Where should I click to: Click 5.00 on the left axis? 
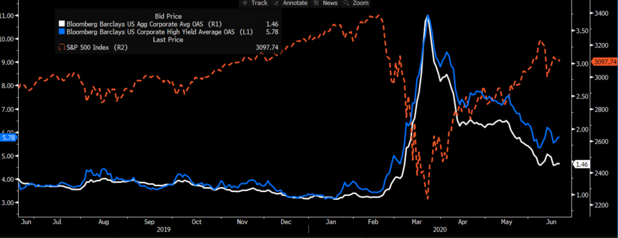pyautogui.click(x=8, y=156)
